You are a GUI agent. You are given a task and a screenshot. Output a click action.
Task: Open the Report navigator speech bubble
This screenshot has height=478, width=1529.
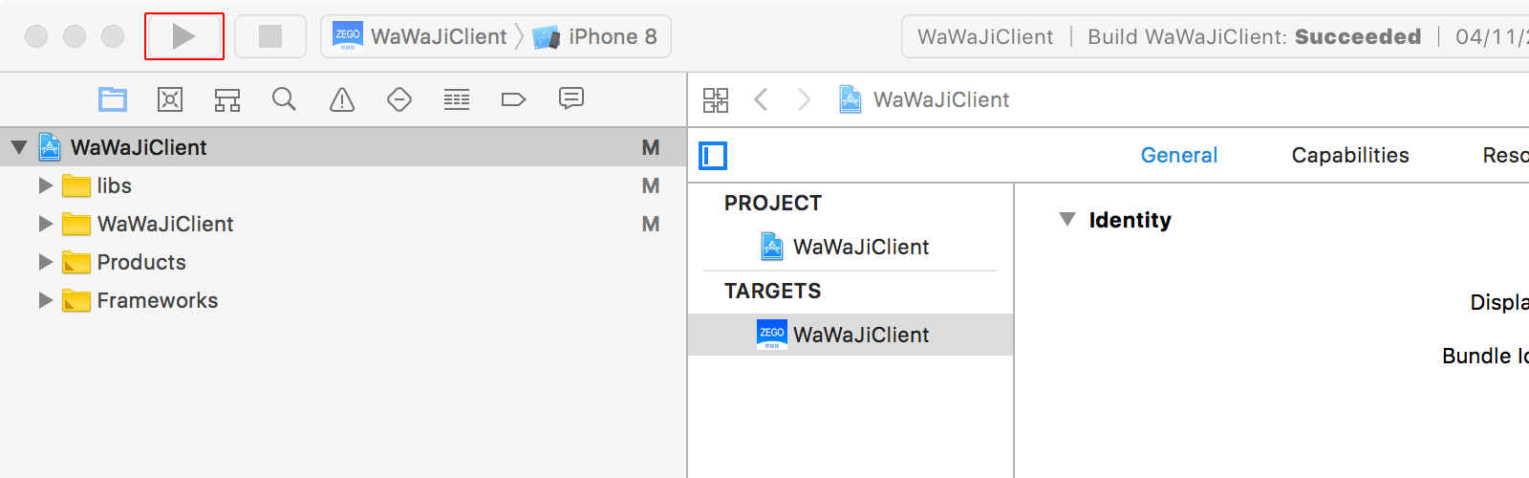pyautogui.click(x=571, y=98)
